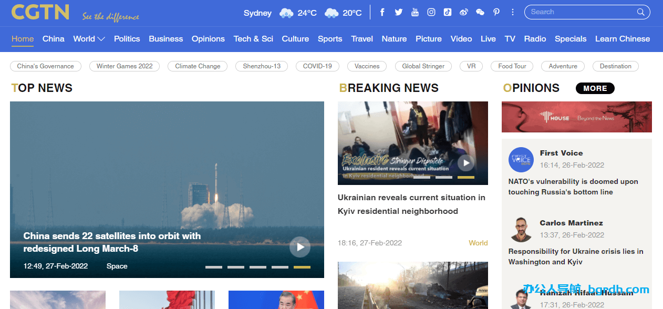The height and width of the screenshot is (309, 663).
Task: Open the Business navigation tab
Action: (x=165, y=39)
